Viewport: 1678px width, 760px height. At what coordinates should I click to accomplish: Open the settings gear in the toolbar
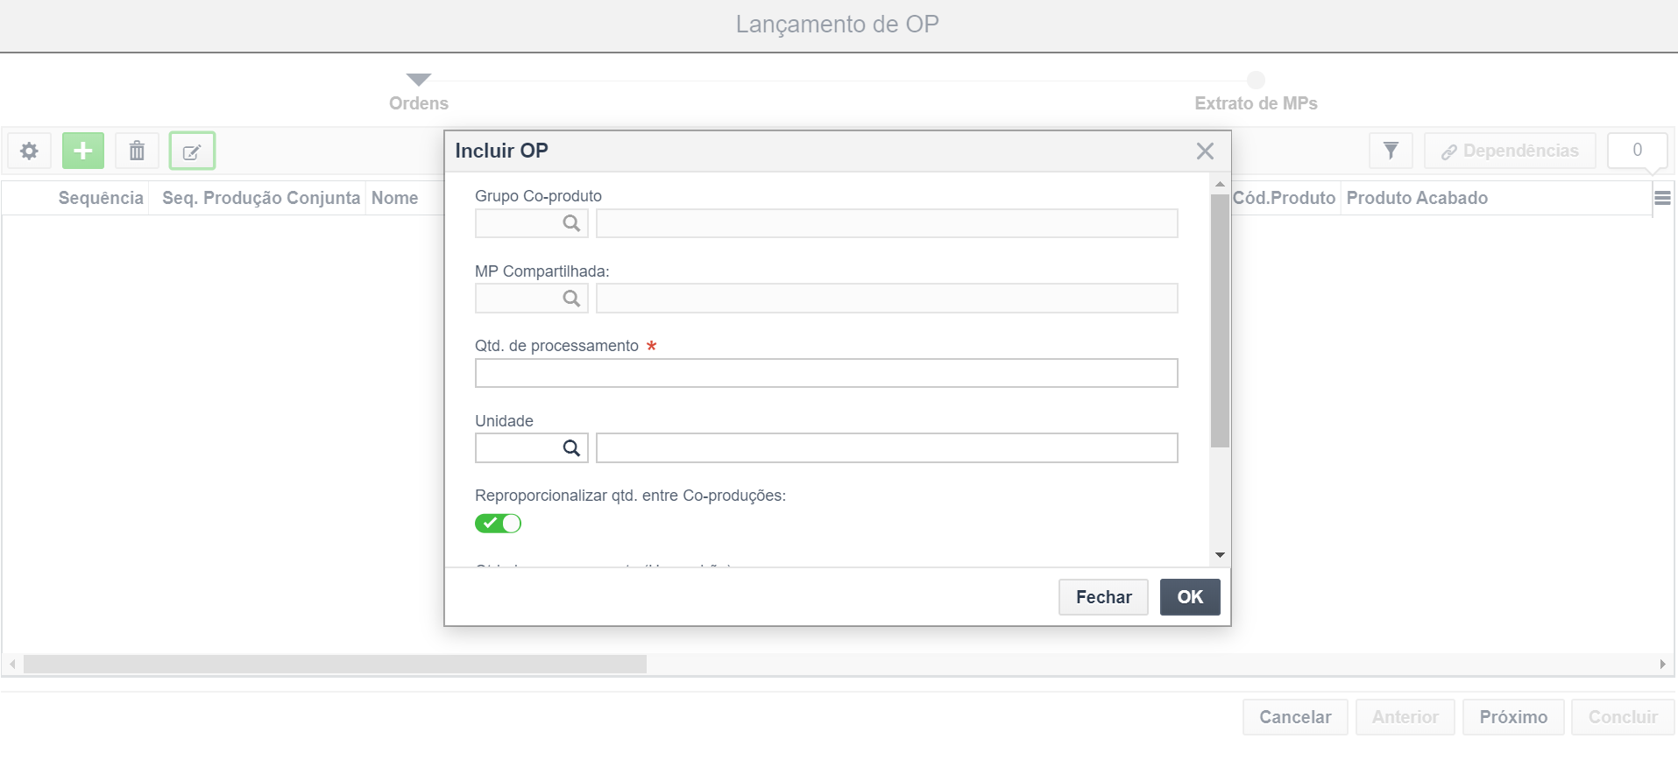pos(30,151)
